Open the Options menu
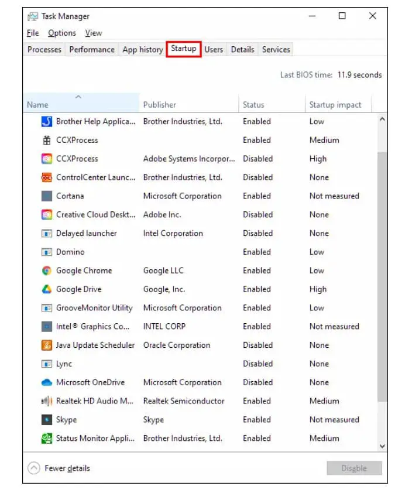The width and height of the screenshot is (412, 493). pos(62,33)
